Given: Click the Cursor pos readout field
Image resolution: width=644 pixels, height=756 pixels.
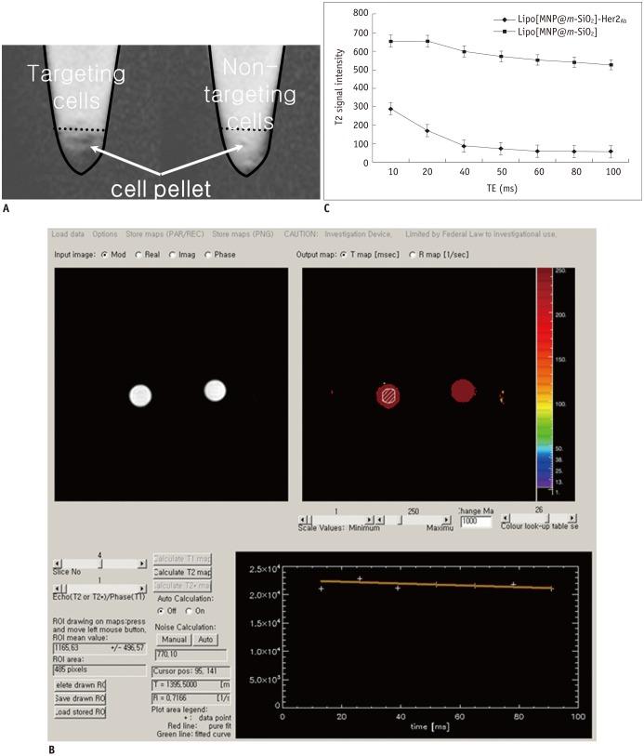Looking at the screenshot, I should tap(191, 671).
